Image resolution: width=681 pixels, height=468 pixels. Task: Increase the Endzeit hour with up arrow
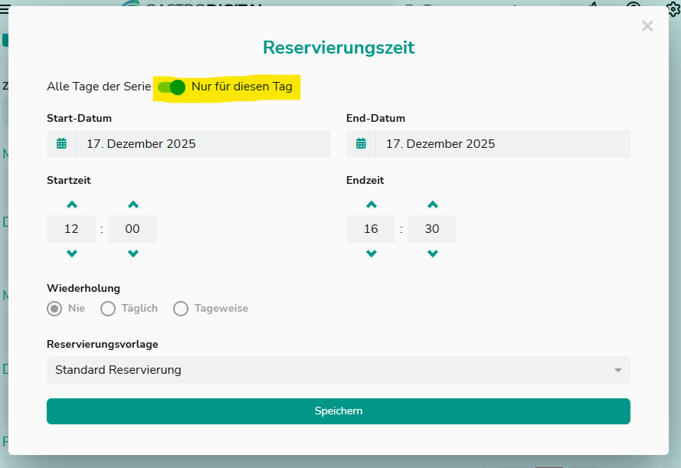click(371, 205)
